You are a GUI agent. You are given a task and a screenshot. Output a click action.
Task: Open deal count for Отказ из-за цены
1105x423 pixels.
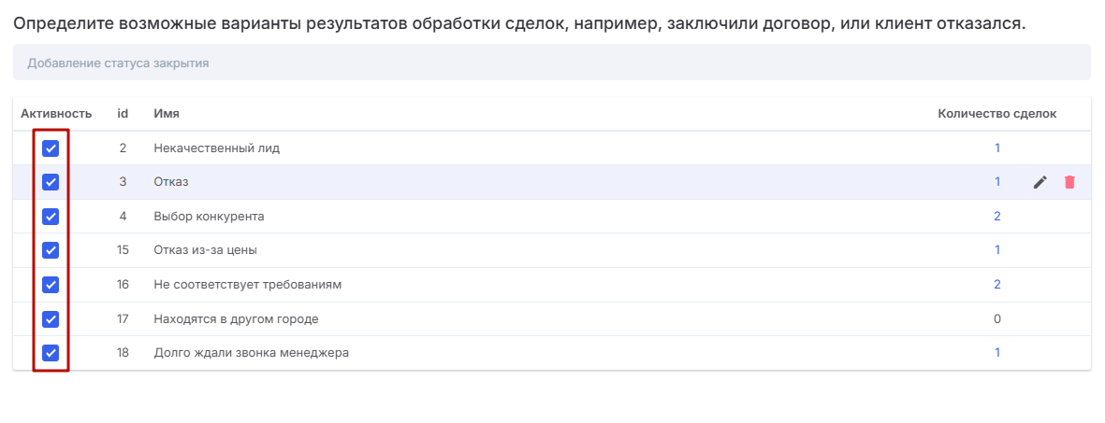pyautogui.click(x=997, y=250)
